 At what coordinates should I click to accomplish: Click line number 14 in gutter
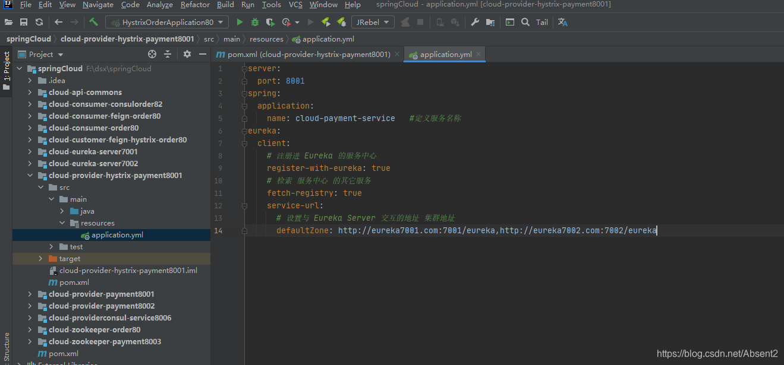pyautogui.click(x=219, y=230)
